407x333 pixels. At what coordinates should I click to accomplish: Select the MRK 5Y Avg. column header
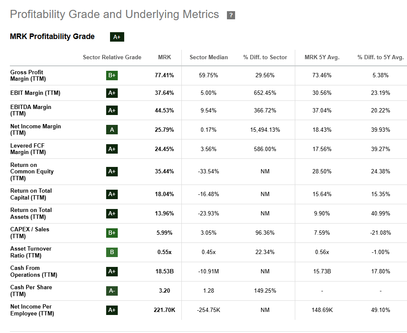click(x=322, y=57)
